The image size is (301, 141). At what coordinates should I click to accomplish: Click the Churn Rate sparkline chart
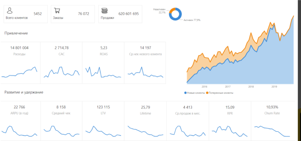[272, 131]
